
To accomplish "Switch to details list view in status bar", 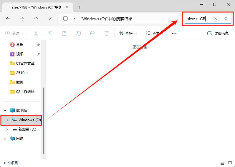I will 222,163.
